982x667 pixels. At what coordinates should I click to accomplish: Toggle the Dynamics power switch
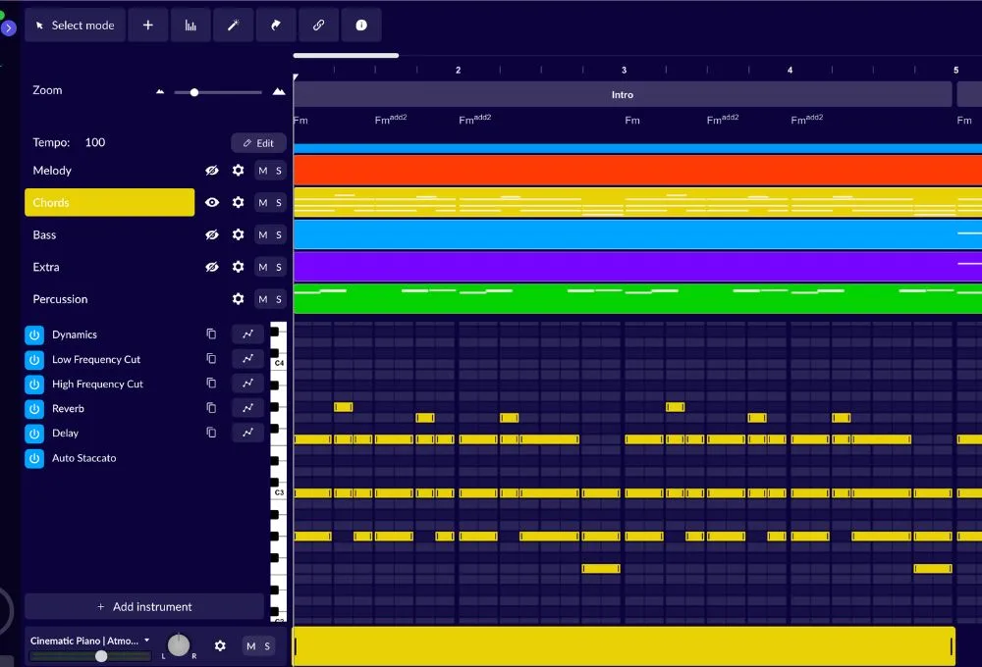pos(34,334)
